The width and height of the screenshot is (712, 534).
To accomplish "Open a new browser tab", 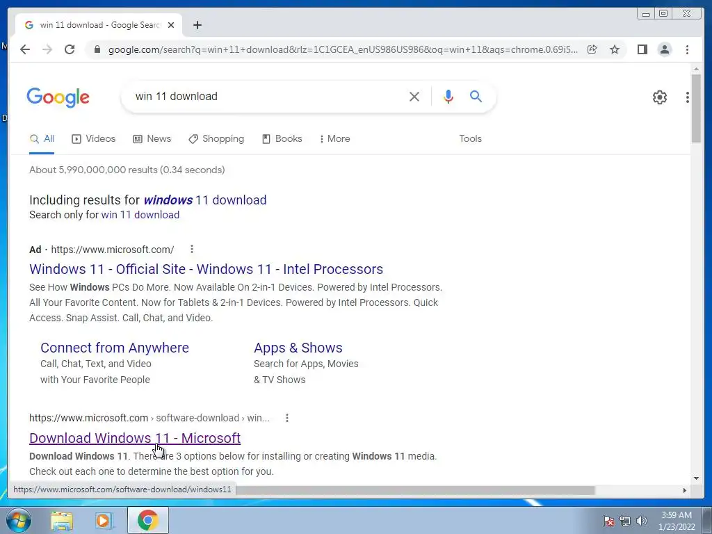I will click(x=197, y=25).
